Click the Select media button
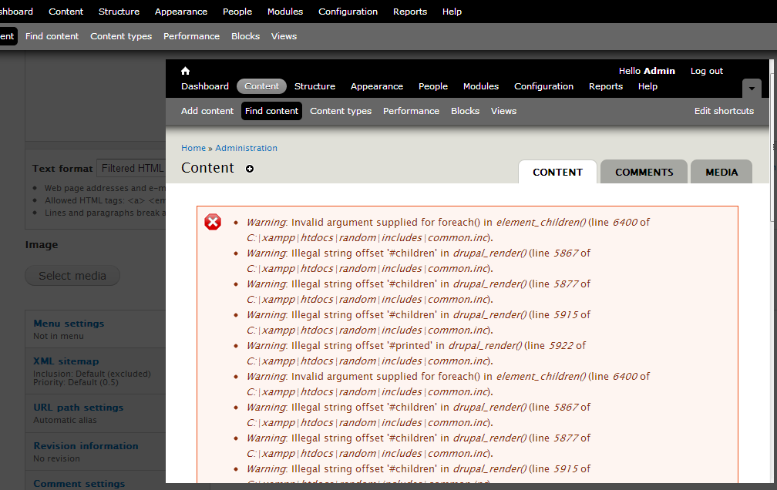777x490 pixels. [72, 275]
